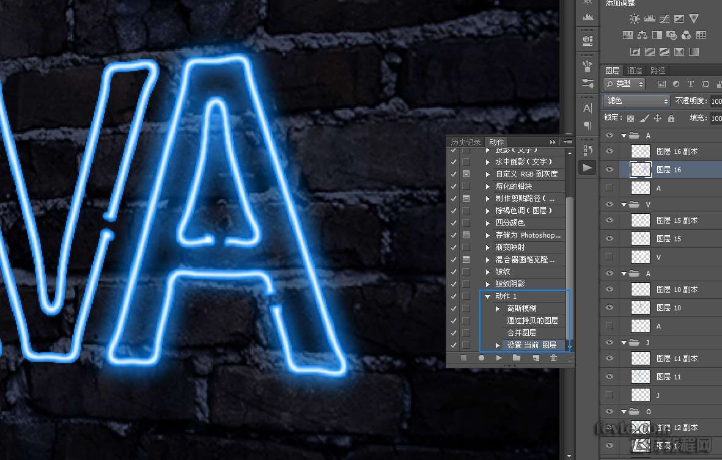
Task: Add a Hue/Saturation adjustment layer
Action: coord(628,35)
